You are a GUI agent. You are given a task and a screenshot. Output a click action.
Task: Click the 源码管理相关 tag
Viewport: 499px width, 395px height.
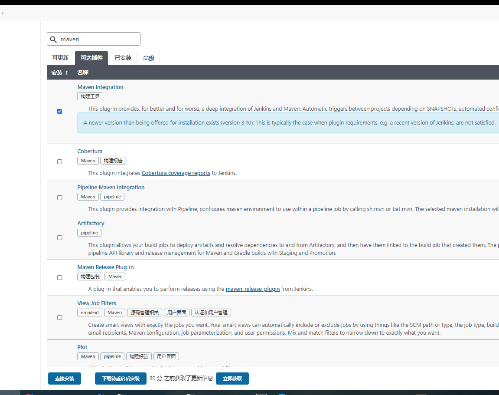click(x=144, y=313)
